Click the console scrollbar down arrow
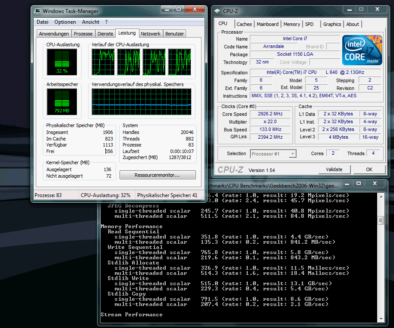394x328 pixels. [381, 319]
